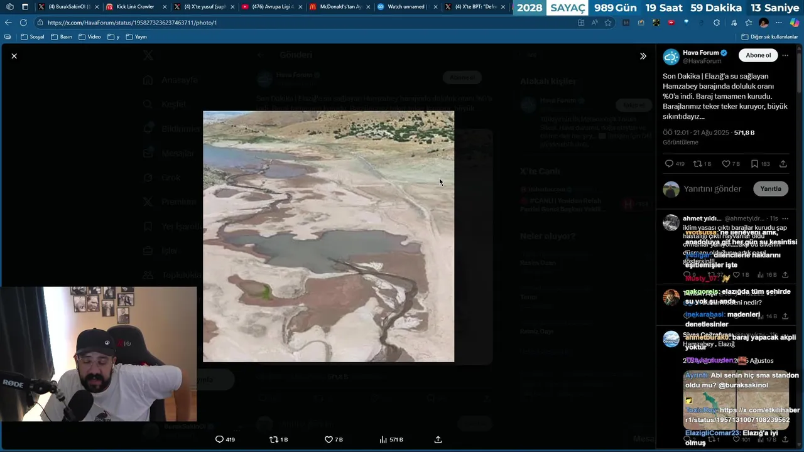Switch to the Kick Link Crawler tab
This screenshot has width=804, height=452.
coord(136,7)
